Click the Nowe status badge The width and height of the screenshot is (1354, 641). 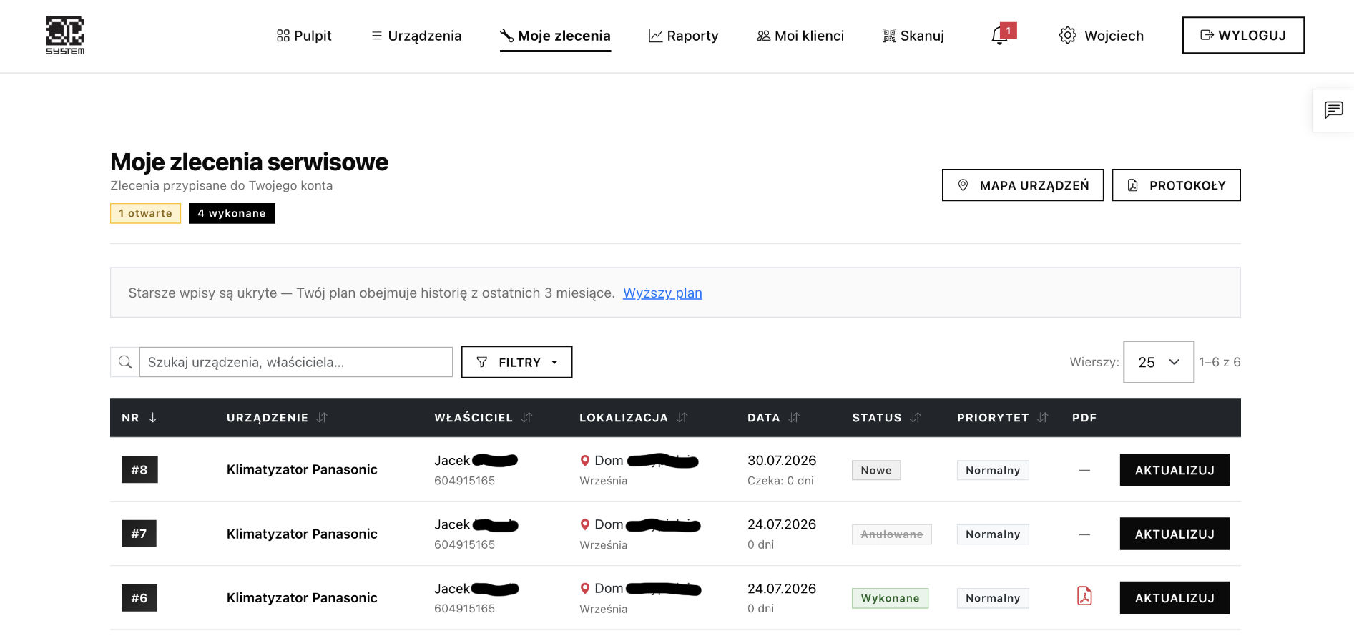pyautogui.click(x=876, y=470)
